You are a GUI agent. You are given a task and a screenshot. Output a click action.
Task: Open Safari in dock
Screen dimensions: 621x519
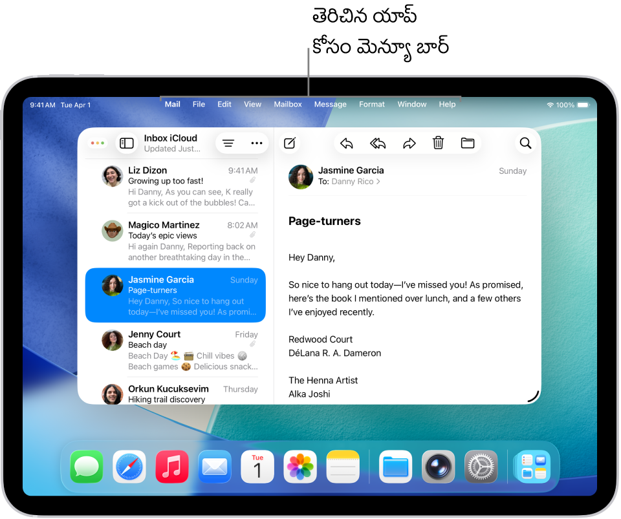click(x=129, y=467)
